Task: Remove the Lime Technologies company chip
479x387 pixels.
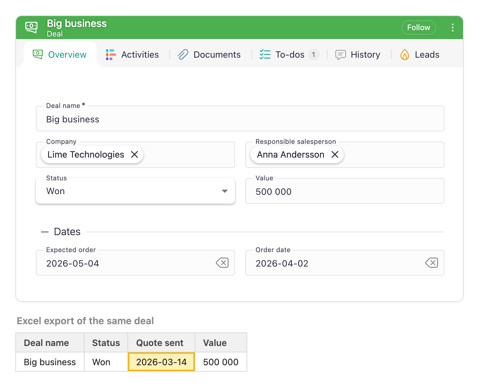Action: (x=134, y=154)
